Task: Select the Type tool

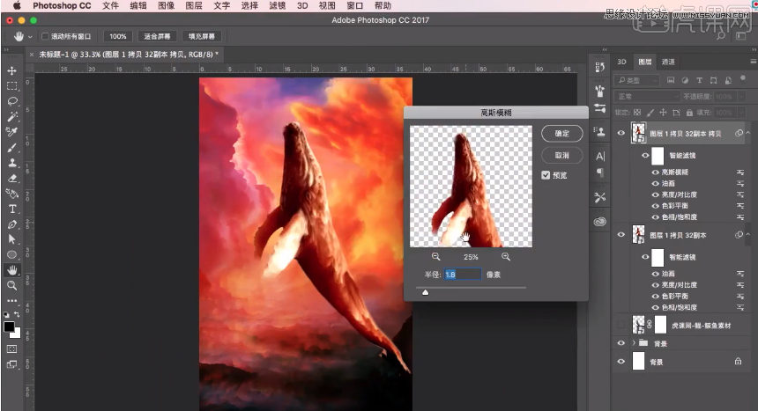Action: (x=12, y=209)
